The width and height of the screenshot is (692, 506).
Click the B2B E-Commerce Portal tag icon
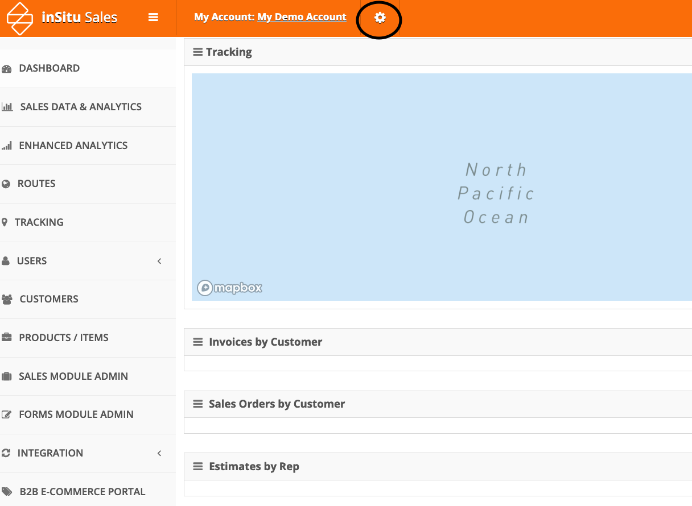coord(7,492)
